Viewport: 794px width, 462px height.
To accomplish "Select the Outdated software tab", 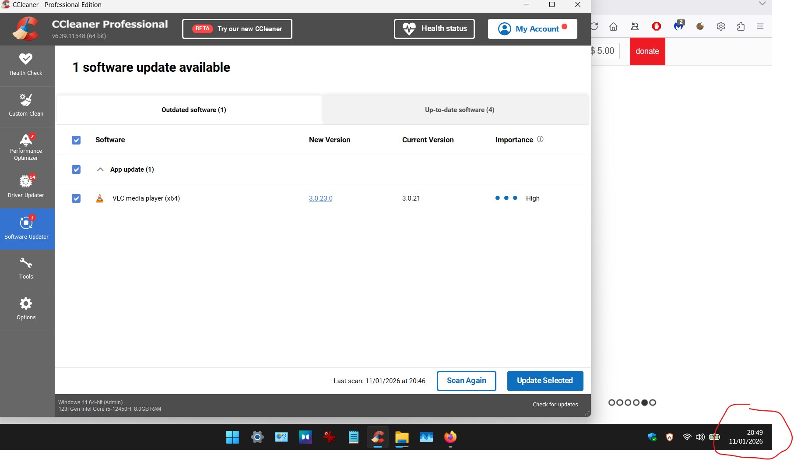I will (x=193, y=110).
